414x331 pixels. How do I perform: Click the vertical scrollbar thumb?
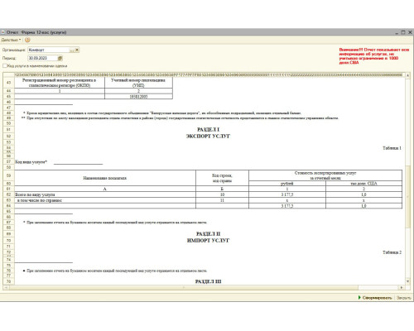click(x=407, y=197)
